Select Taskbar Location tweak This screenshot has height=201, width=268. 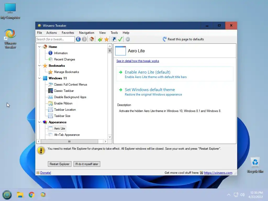tap(65, 110)
